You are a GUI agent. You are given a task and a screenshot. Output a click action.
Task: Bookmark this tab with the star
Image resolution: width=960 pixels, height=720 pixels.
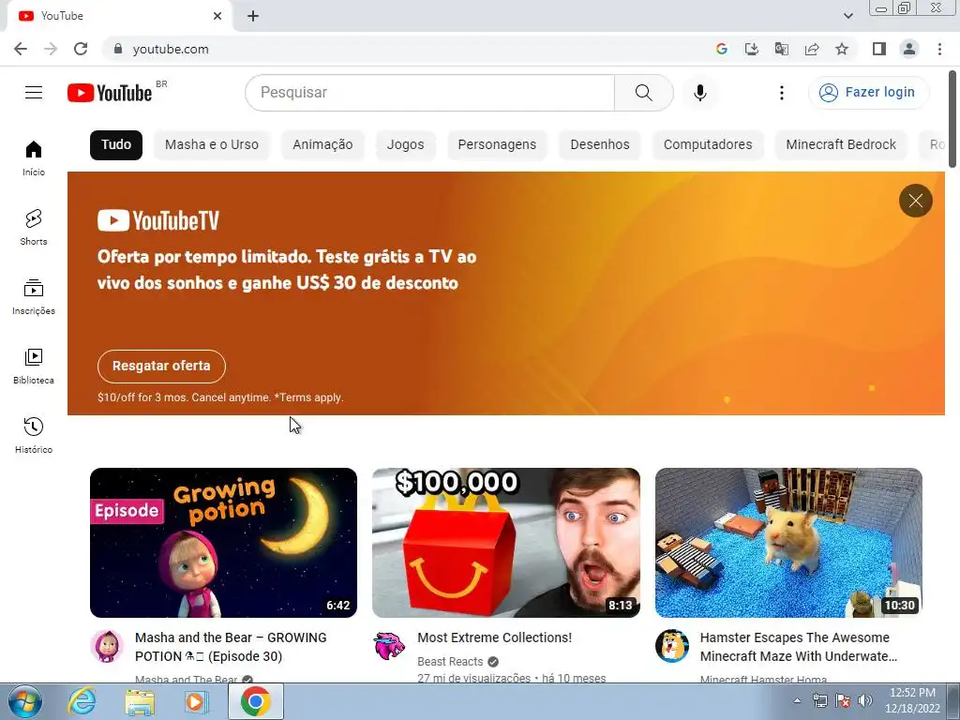842,49
